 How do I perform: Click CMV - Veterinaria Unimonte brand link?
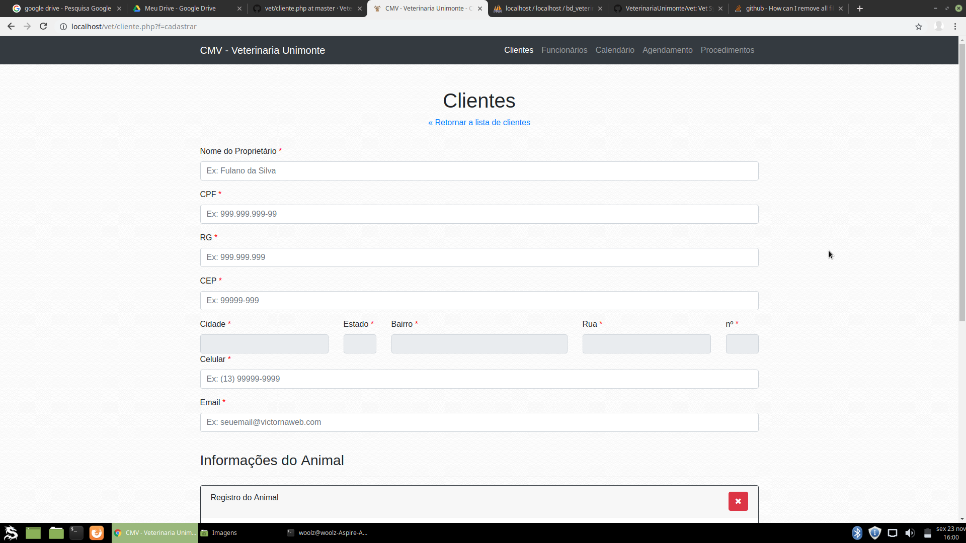click(263, 50)
